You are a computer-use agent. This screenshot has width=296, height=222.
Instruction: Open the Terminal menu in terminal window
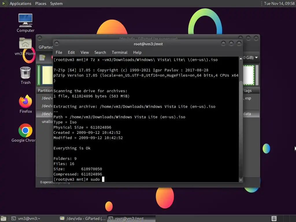pyautogui.click(x=119, y=53)
